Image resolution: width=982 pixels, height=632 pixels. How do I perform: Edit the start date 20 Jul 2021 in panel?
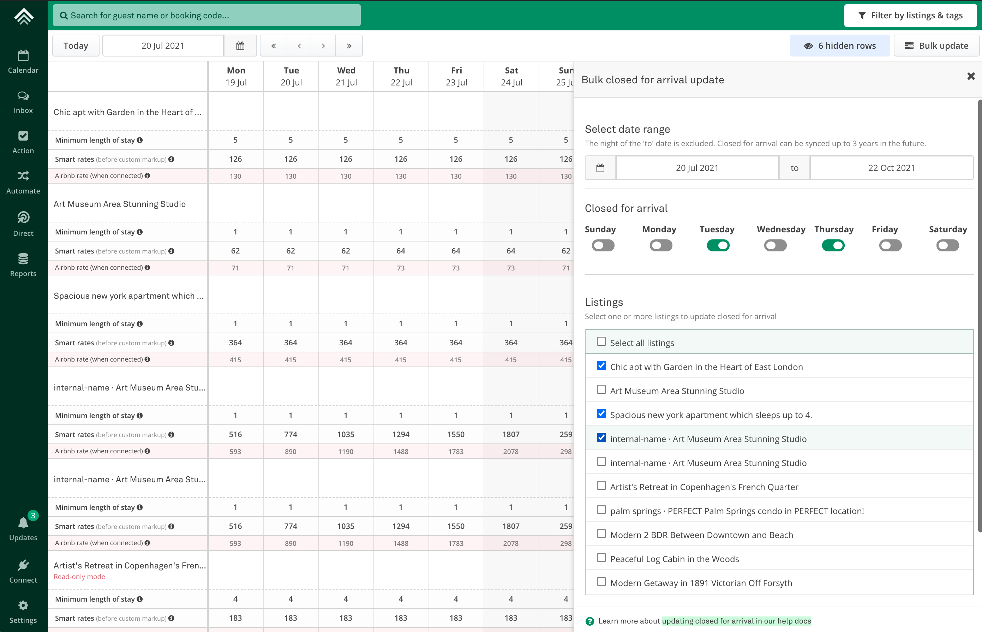point(697,168)
